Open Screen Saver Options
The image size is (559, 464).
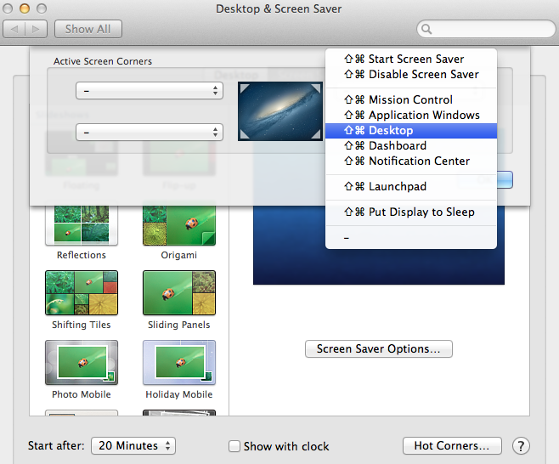tap(379, 348)
